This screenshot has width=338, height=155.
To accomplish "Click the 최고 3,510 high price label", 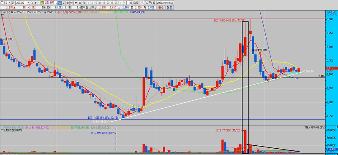I will (229, 20).
